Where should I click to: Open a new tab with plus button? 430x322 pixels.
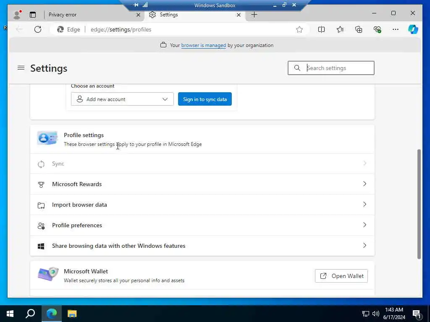click(x=254, y=15)
